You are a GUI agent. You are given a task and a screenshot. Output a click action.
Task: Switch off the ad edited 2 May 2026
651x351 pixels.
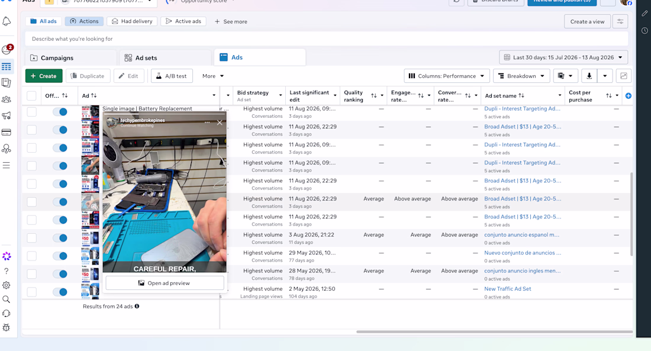(x=60, y=292)
